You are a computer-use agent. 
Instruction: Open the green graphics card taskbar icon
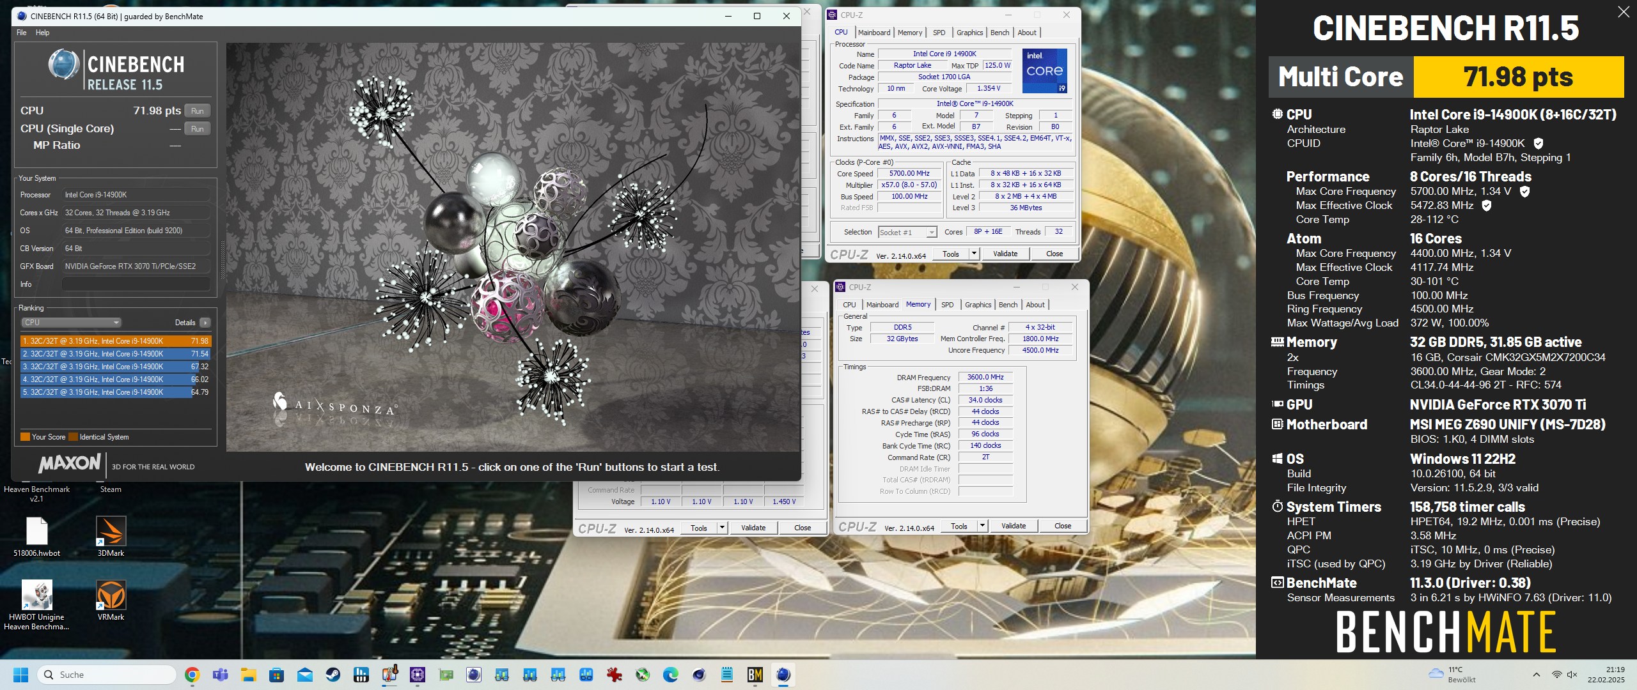click(x=446, y=675)
